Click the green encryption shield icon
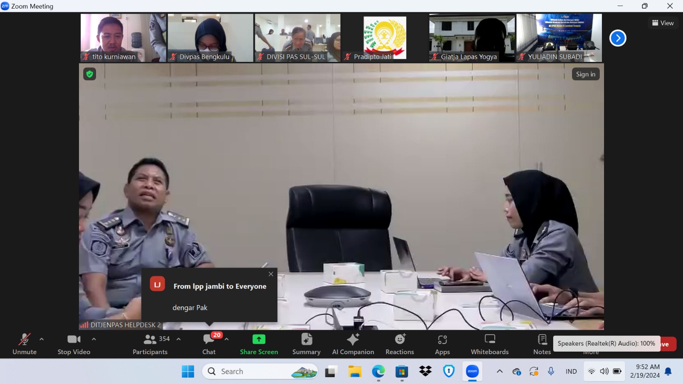This screenshot has height=384, width=683. pyautogui.click(x=90, y=74)
